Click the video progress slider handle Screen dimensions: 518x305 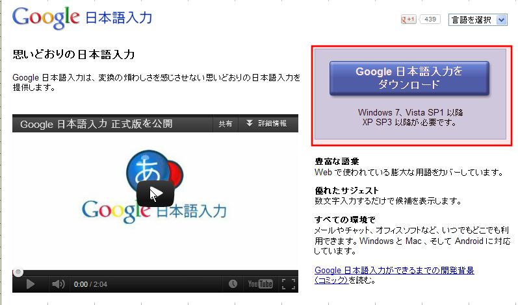18,272
